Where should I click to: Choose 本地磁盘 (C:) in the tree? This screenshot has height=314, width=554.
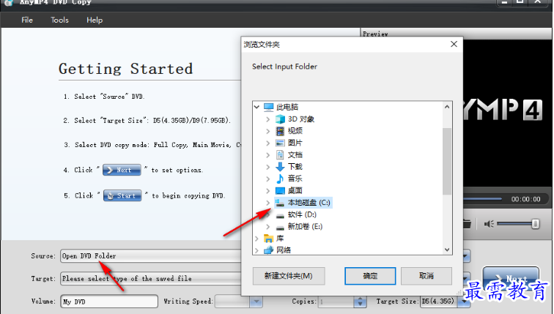coord(309,203)
